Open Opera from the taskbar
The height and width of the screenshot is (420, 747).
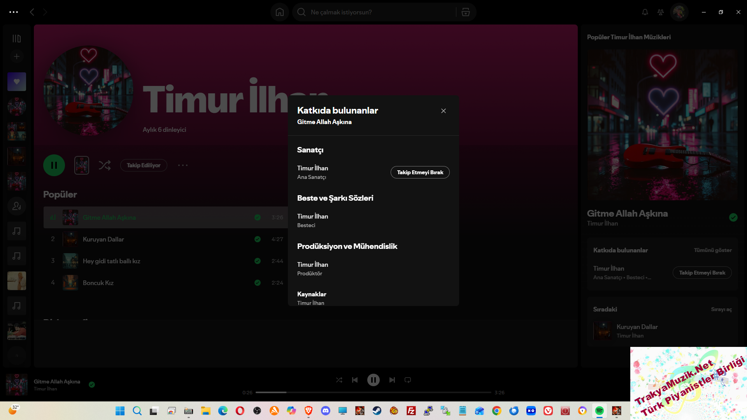pos(240,411)
